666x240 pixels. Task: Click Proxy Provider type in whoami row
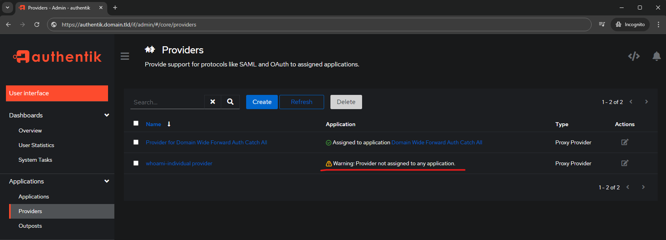[573, 163]
